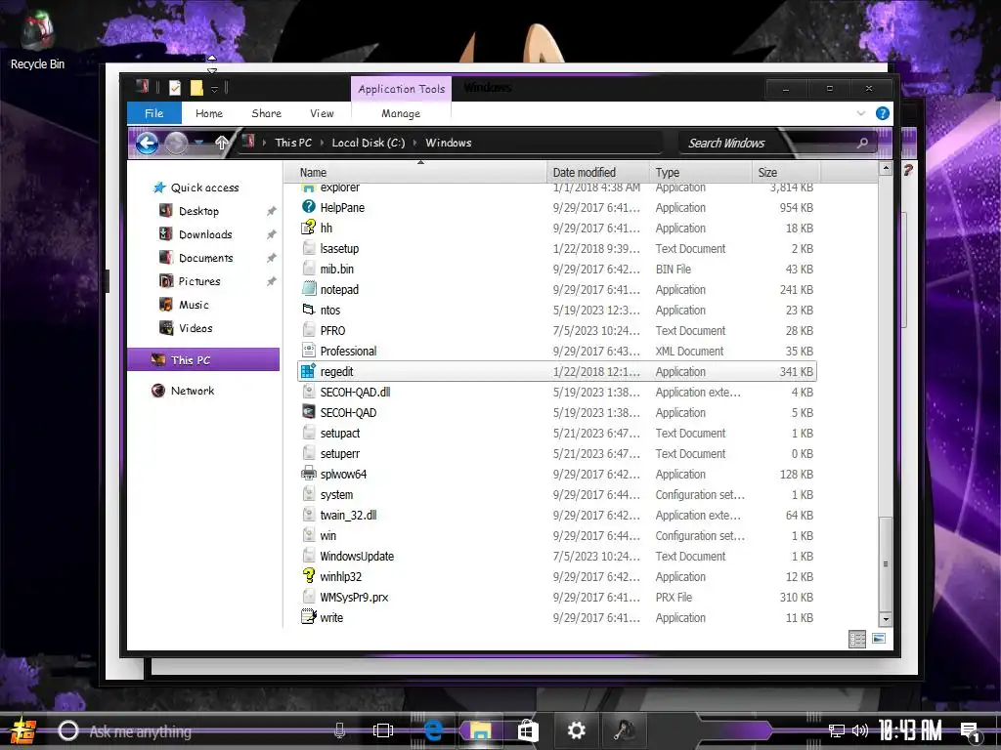Open the ribbon Help question mark
Viewport: 1001px width, 750px height.
tap(883, 113)
